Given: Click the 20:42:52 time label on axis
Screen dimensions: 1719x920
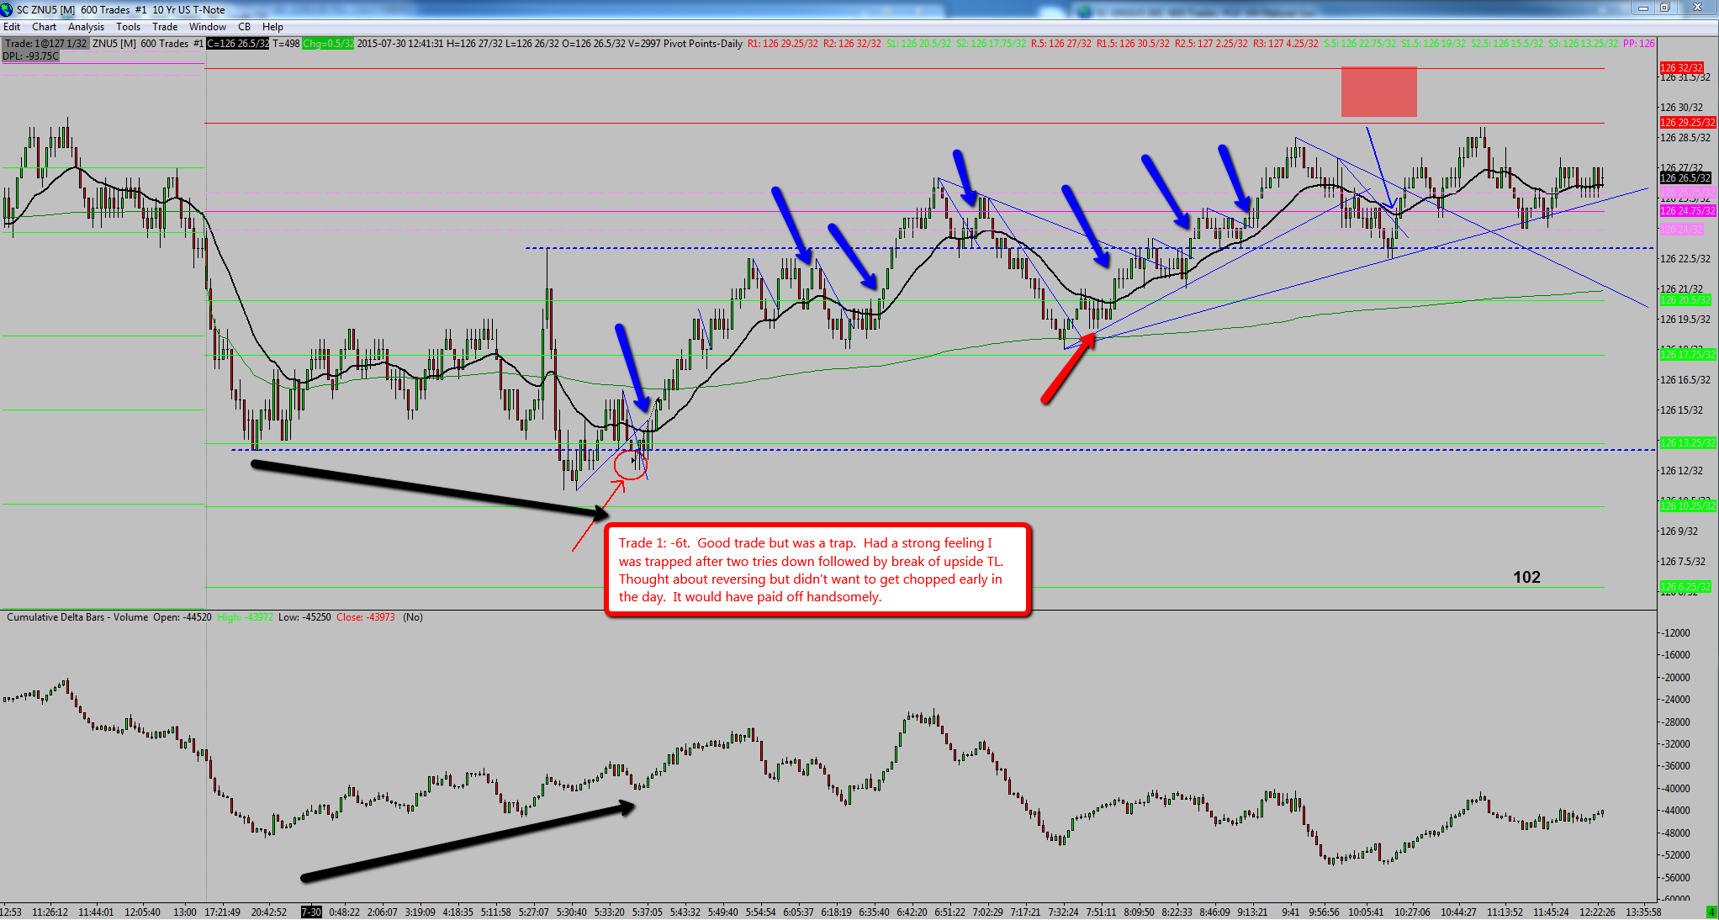Looking at the screenshot, I should (x=269, y=912).
